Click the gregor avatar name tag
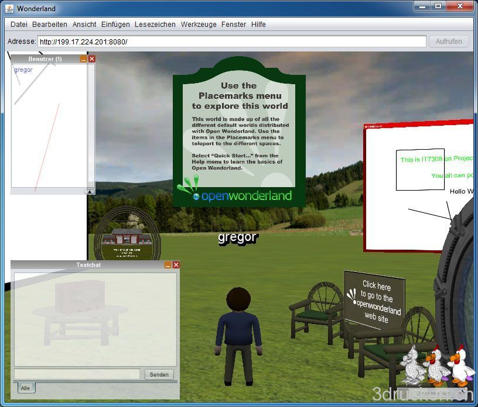 click(237, 238)
